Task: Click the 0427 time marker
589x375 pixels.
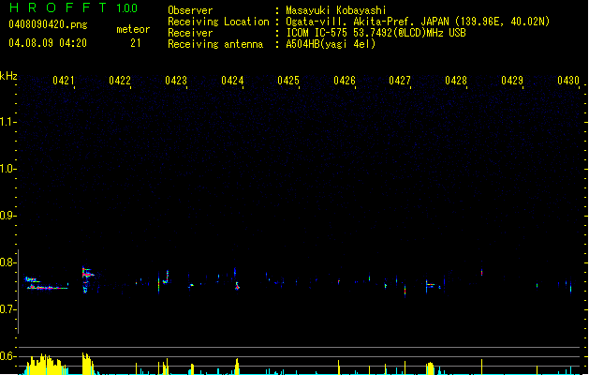Action: 400,81
